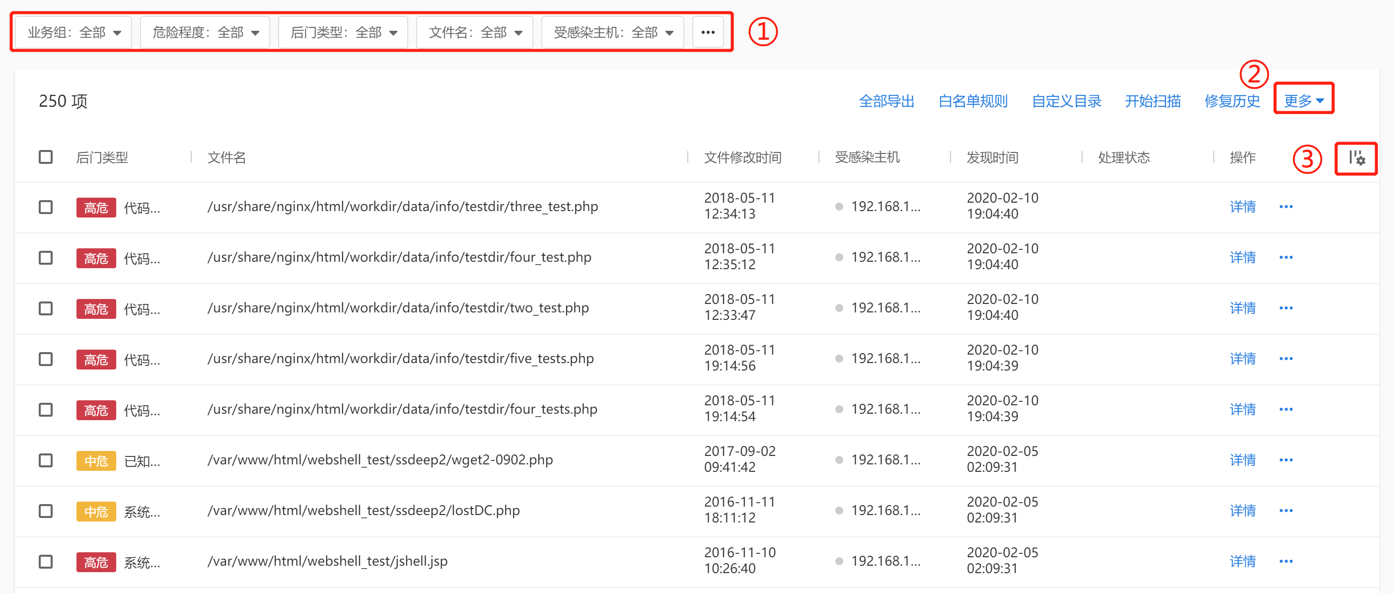The image size is (1394, 593).
Task: Open more actions for the five_tests.php row
Action: click(x=1286, y=359)
